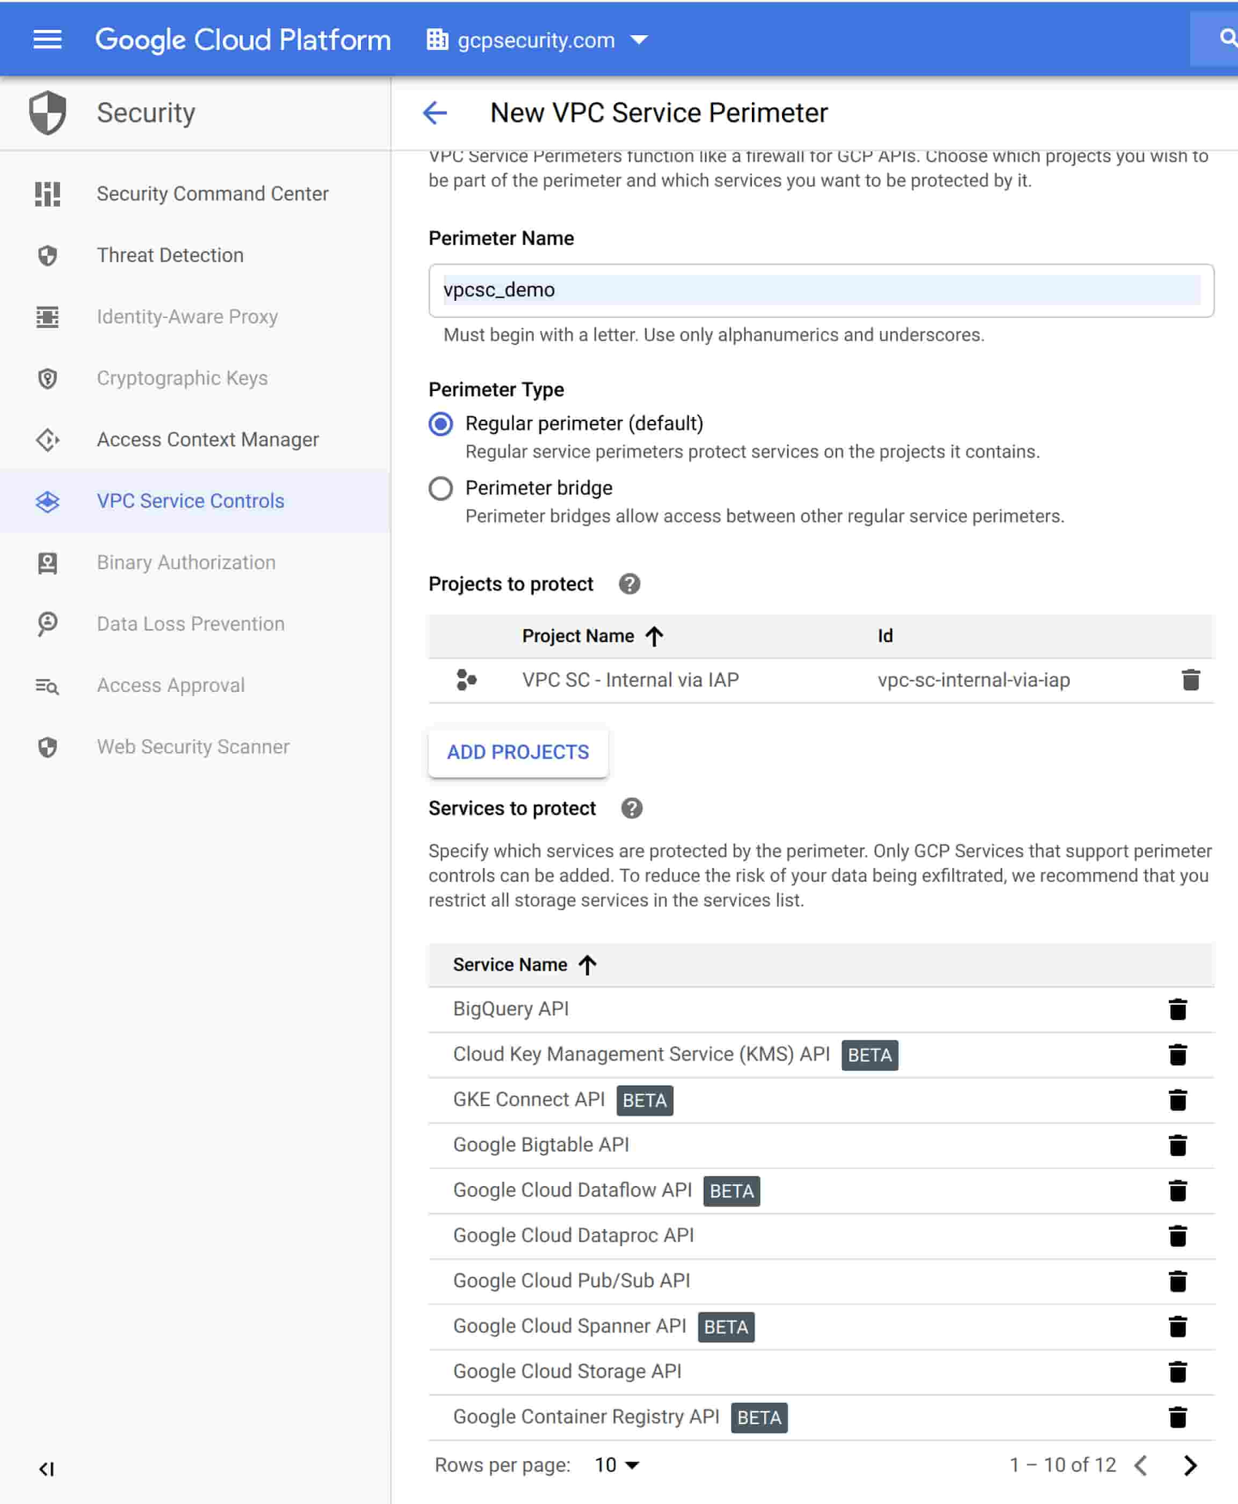Open the gcpsecurity.com project selector dropdown
1238x1504 pixels.
pos(538,40)
